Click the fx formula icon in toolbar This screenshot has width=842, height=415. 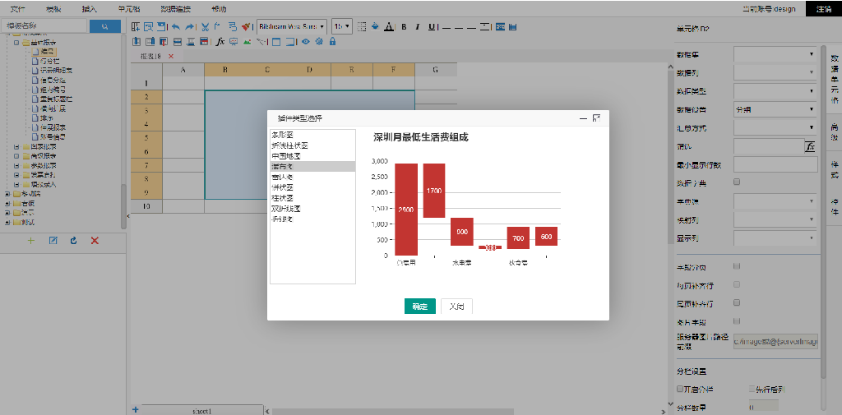[x=220, y=41]
